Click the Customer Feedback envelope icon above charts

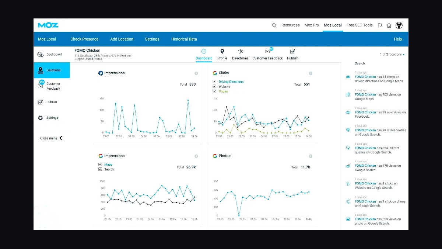click(x=267, y=51)
